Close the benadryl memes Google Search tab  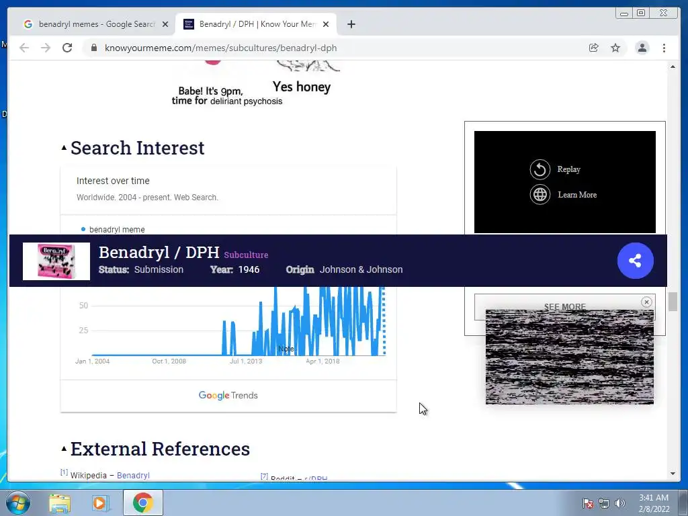(x=165, y=24)
